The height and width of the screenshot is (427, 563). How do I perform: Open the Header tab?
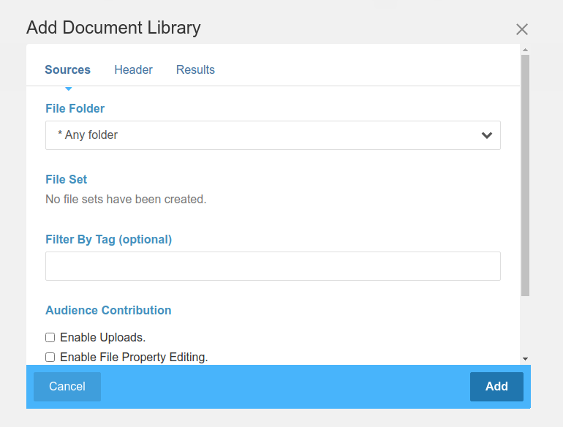point(133,69)
